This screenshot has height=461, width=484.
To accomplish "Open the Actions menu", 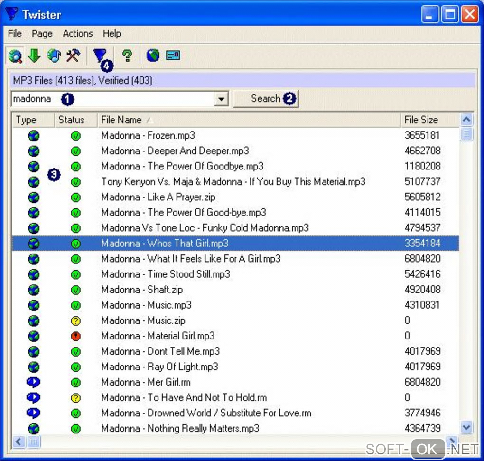I will [78, 34].
